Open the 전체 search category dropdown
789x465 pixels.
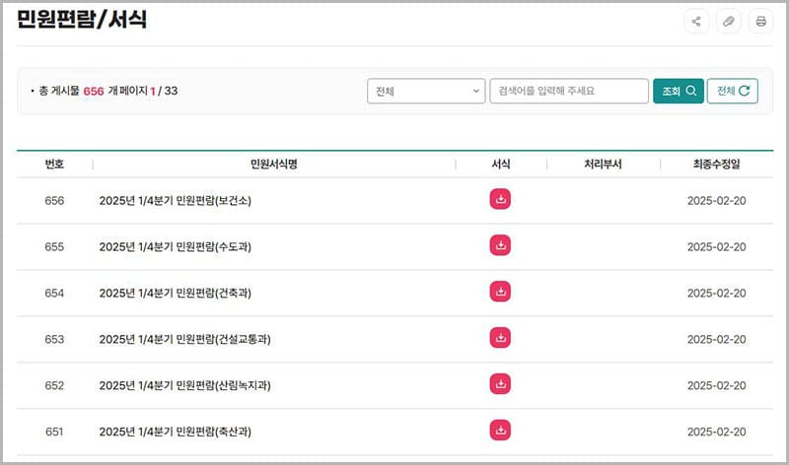tap(424, 92)
